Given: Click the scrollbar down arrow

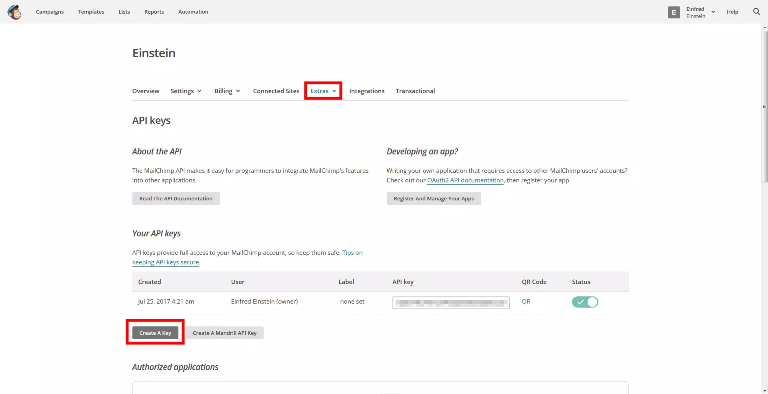Looking at the screenshot, I should coord(764,391).
